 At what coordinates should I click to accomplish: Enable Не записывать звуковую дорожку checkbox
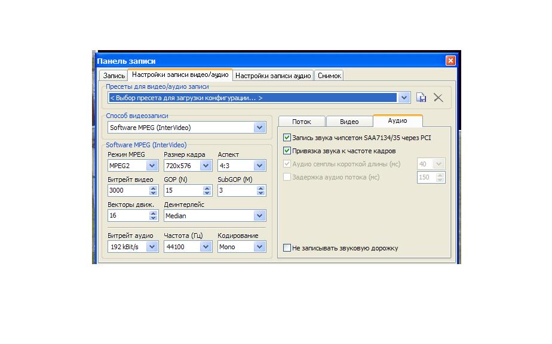point(287,248)
